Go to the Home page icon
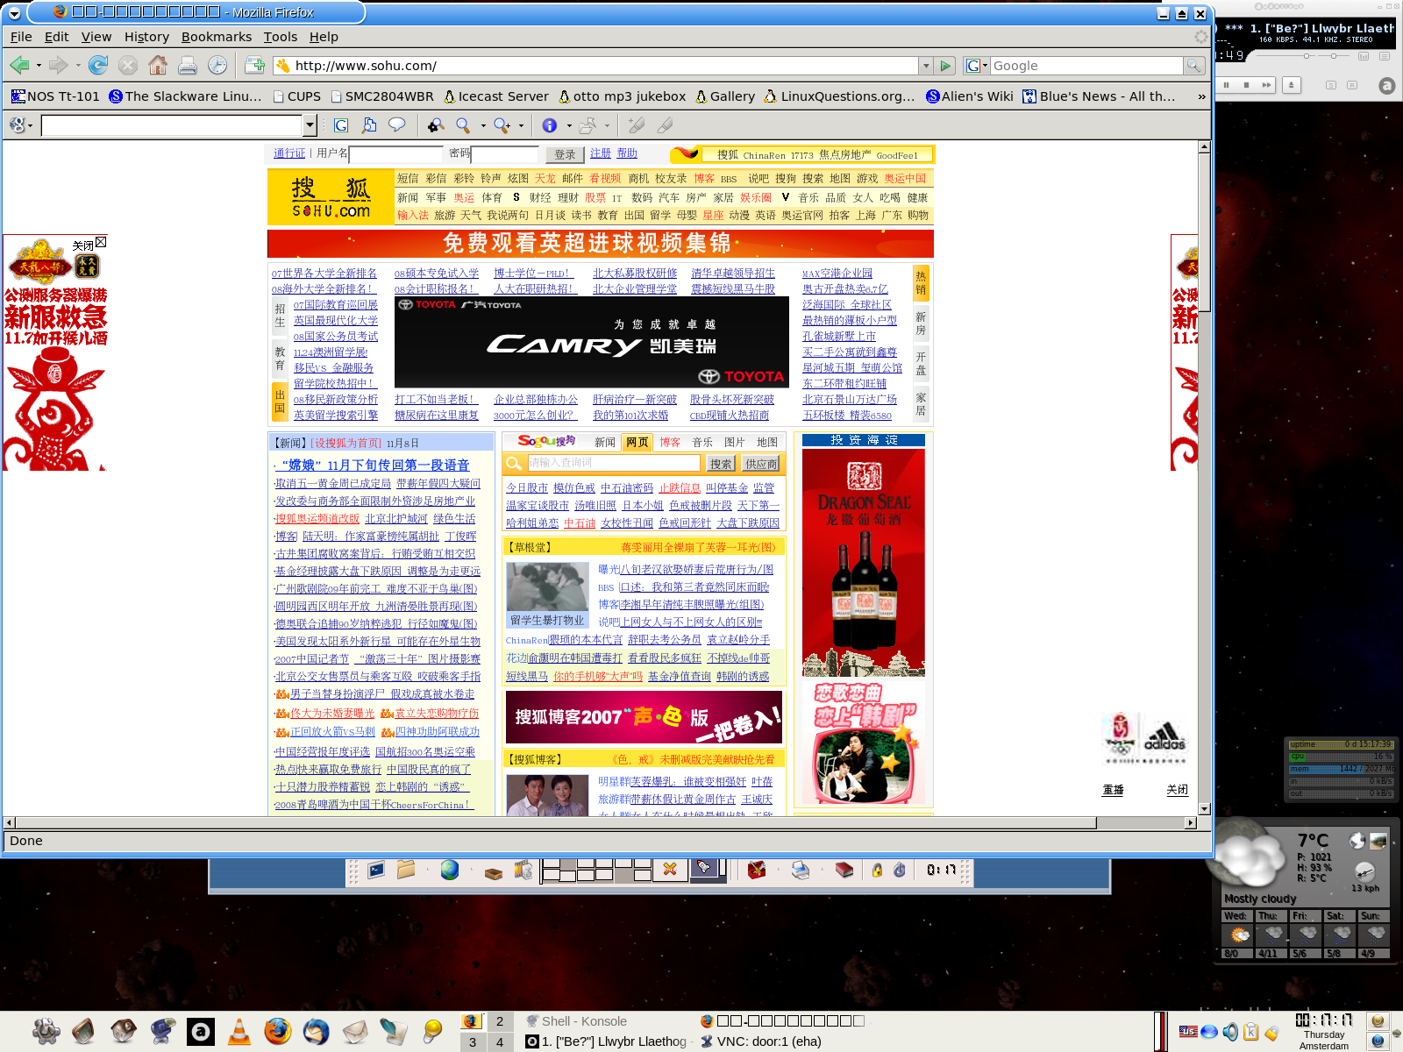This screenshot has height=1052, width=1403. 158,65
